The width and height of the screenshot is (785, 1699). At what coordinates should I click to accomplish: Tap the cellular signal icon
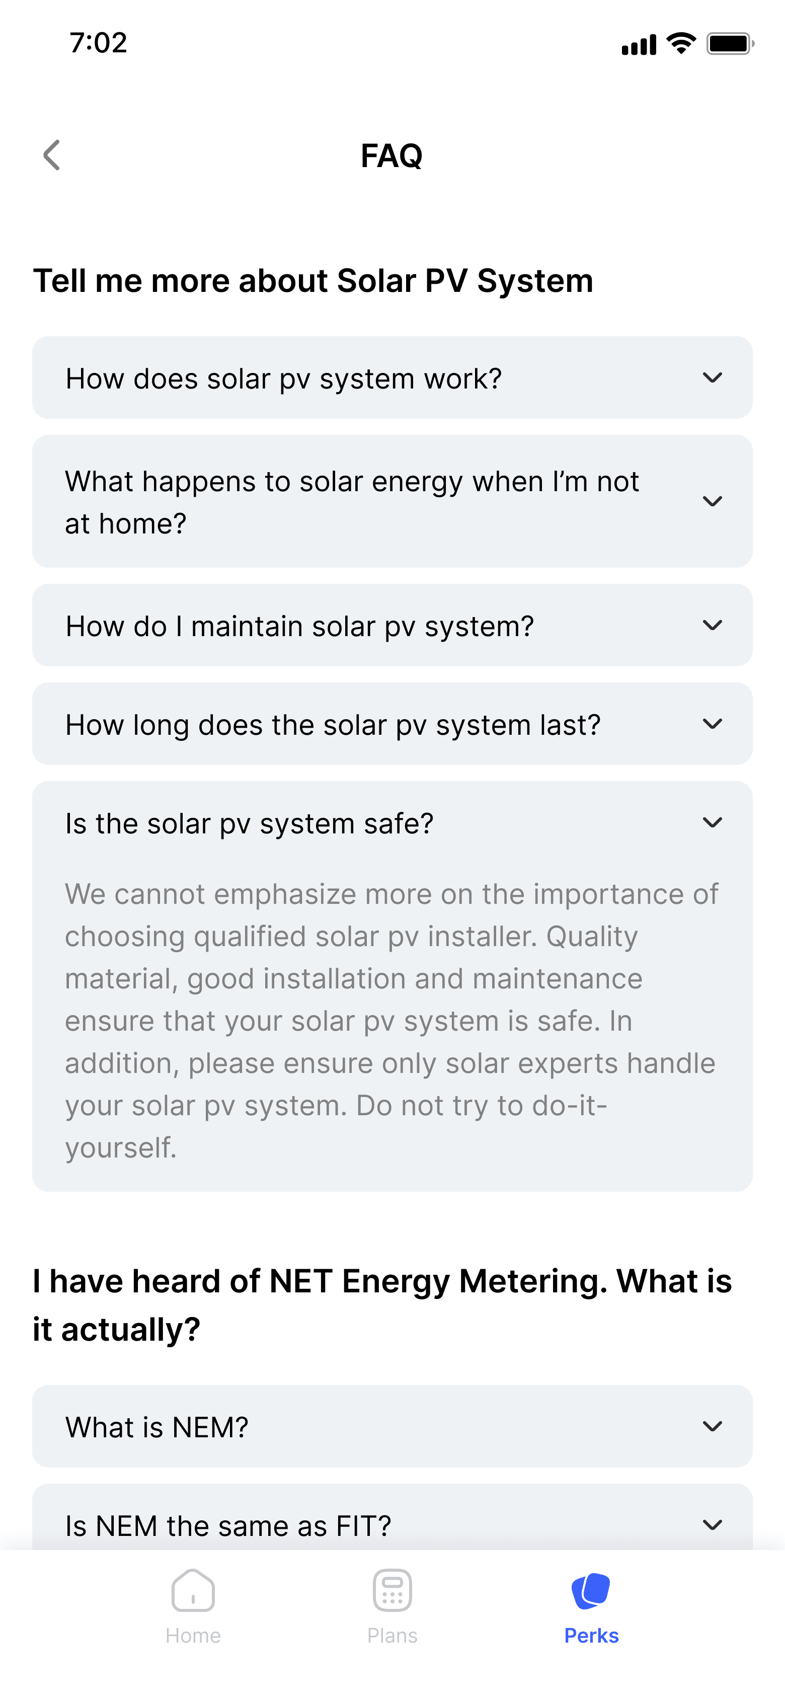coord(639,45)
